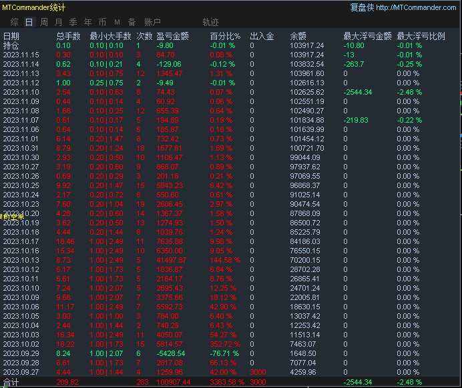
Task: Click total profit 100907.44 in 合计 row
Action: [174, 382]
